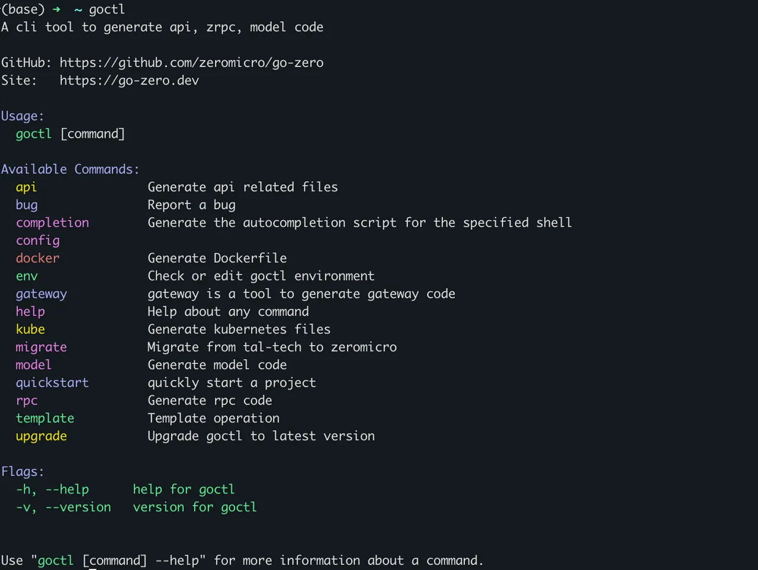Select the rpc command entry
Image resolution: width=758 pixels, height=570 pixels.
(27, 401)
